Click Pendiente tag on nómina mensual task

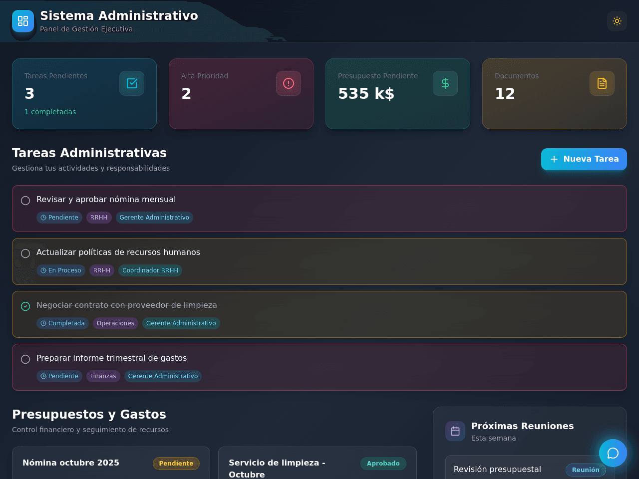pyautogui.click(x=59, y=218)
